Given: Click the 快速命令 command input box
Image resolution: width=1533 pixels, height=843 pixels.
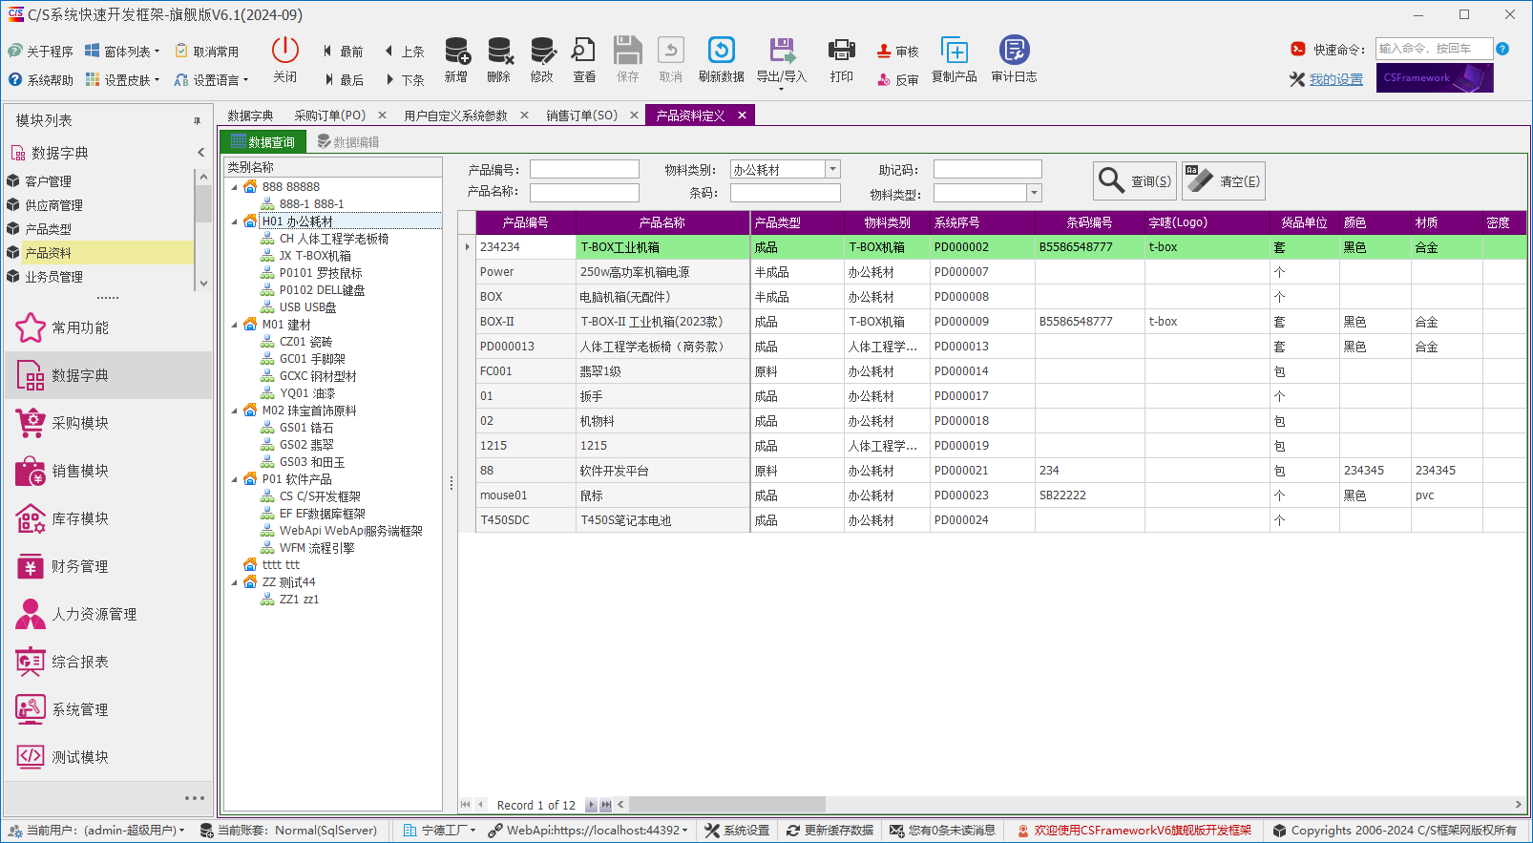Looking at the screenshot, I should 1434,49.
